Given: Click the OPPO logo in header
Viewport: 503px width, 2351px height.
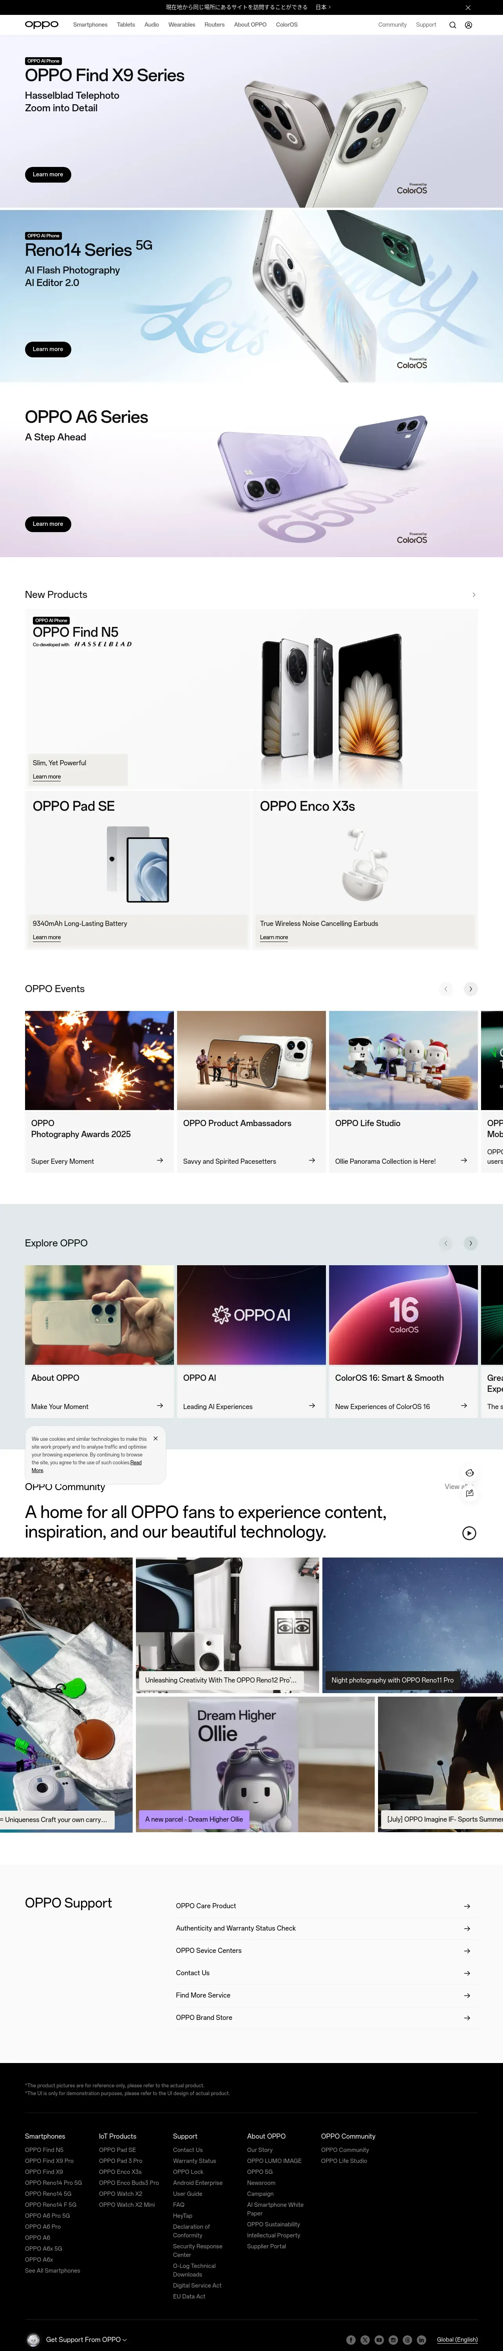Looking at the screenshot, I should 41,25.
